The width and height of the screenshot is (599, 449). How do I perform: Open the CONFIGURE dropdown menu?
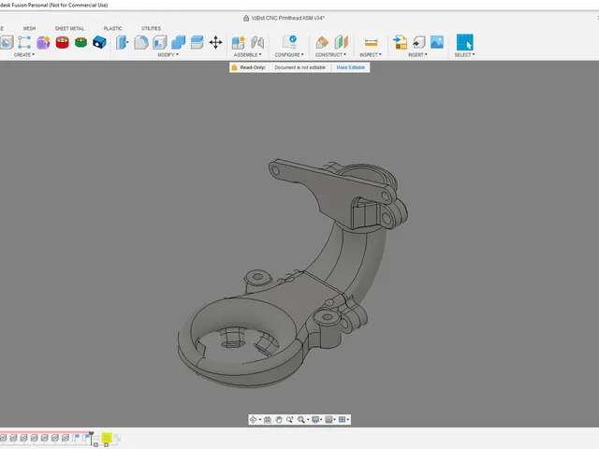pos(289,55)
